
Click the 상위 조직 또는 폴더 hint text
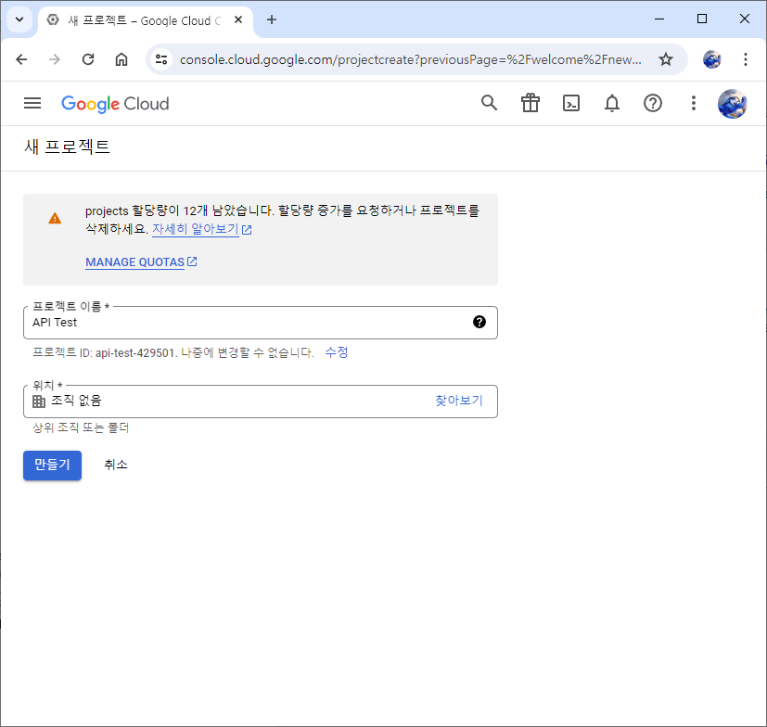81,428
